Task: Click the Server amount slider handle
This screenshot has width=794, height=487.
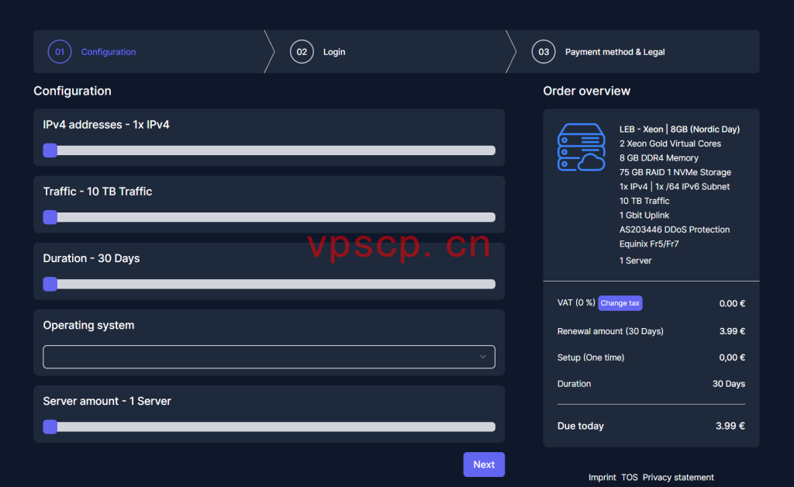Action: 50,427
